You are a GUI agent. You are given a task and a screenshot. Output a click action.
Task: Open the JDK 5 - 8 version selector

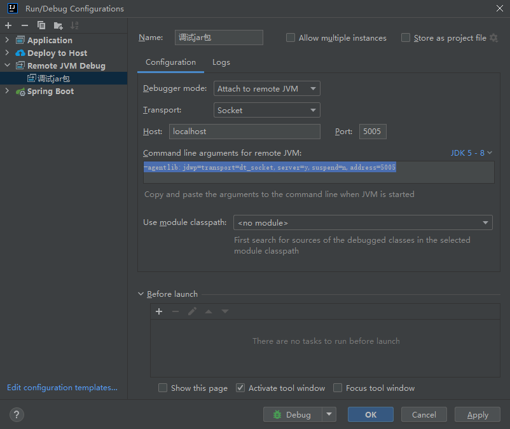[471, 153]
